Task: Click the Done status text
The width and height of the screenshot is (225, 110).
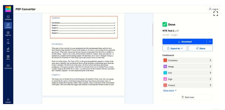Action: coord(171,24)
